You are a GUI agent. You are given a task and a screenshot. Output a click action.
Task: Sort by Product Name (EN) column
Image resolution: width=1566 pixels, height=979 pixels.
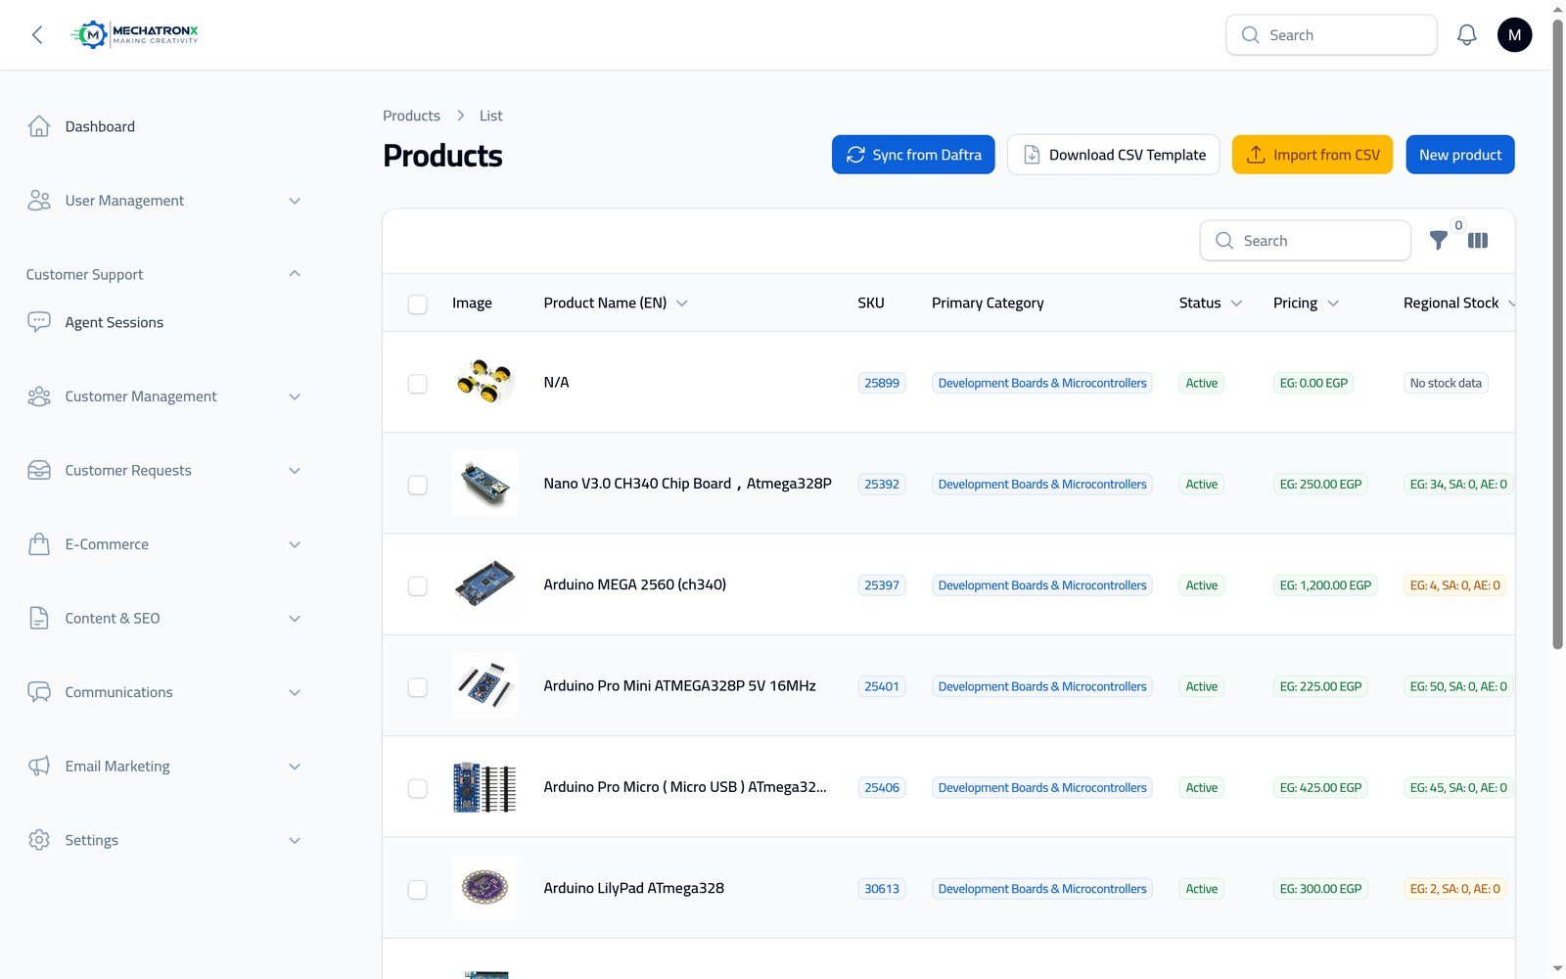[x=616, y=303]
